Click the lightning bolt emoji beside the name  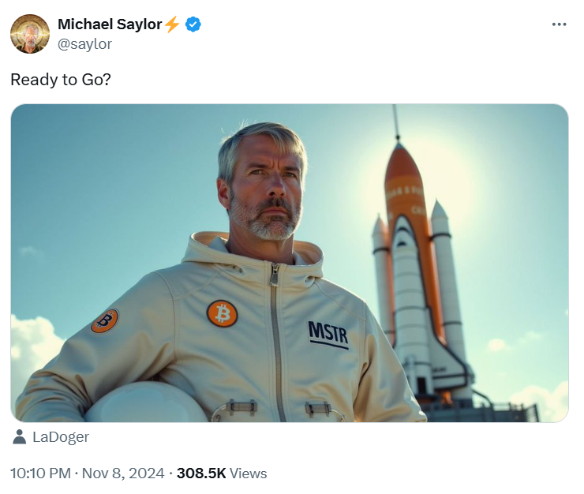point(172,24)
